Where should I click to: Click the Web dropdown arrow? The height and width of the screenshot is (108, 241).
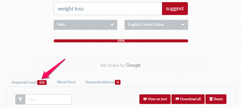coord(112,25)
